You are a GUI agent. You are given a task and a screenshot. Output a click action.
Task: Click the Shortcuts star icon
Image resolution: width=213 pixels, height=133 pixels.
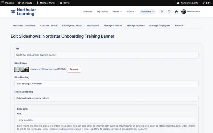19,3
